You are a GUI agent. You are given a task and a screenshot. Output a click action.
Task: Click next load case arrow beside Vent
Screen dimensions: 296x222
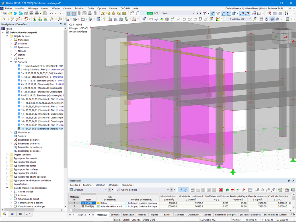[200, 13]
